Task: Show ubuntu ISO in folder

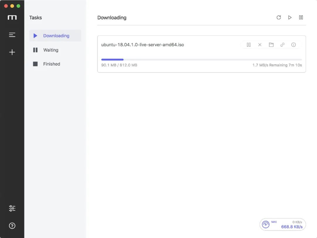Action: [x=271, y=45]
